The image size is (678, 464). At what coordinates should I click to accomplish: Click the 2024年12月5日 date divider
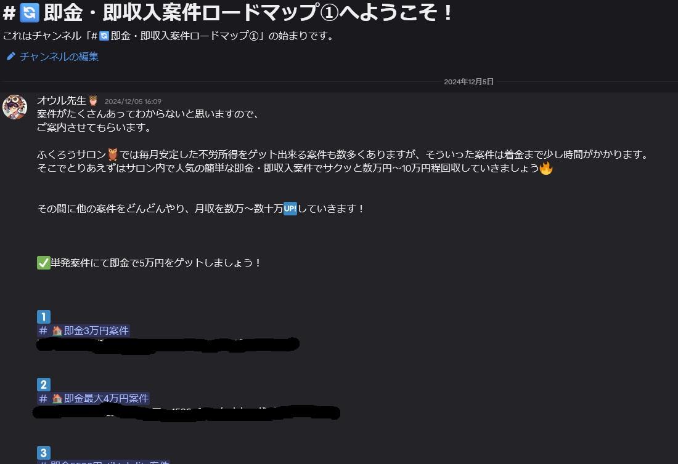(468, 82)
